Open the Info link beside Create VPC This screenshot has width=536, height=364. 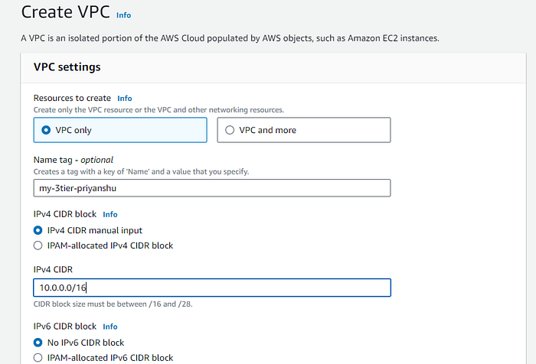click(x=123, y=15)
